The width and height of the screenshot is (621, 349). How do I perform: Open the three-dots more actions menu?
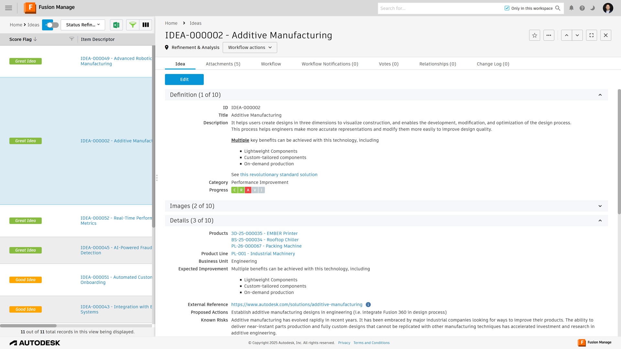pyautogui.click(x=549, y=35)
